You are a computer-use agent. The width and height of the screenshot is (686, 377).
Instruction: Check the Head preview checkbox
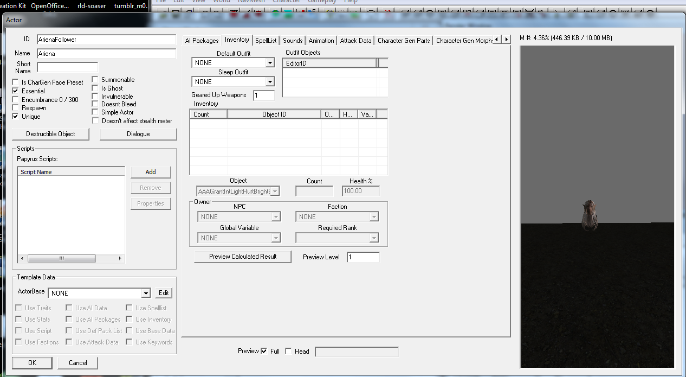pos(290,351)
